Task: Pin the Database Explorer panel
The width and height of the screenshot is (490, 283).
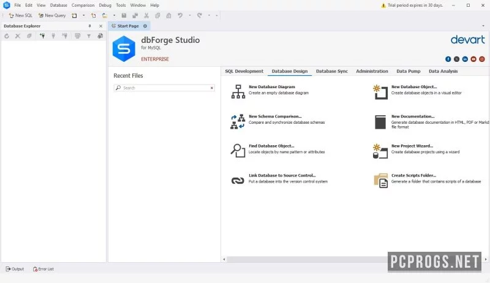Action: [89, 26]
